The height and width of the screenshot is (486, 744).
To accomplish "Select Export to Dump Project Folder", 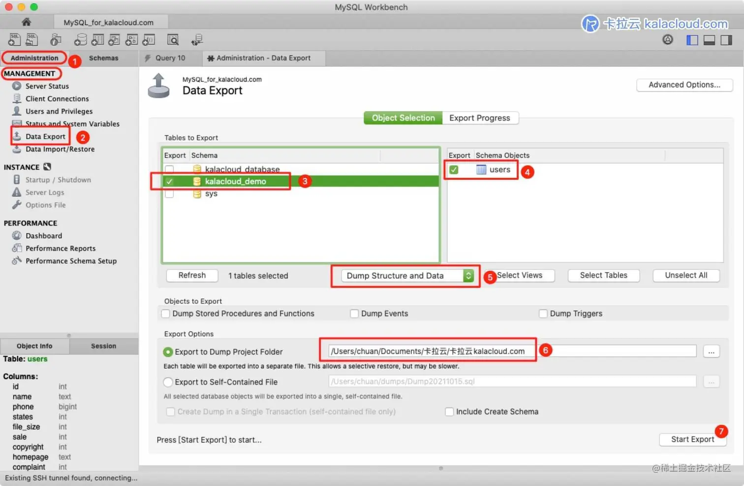I will [x=168, y=352].
